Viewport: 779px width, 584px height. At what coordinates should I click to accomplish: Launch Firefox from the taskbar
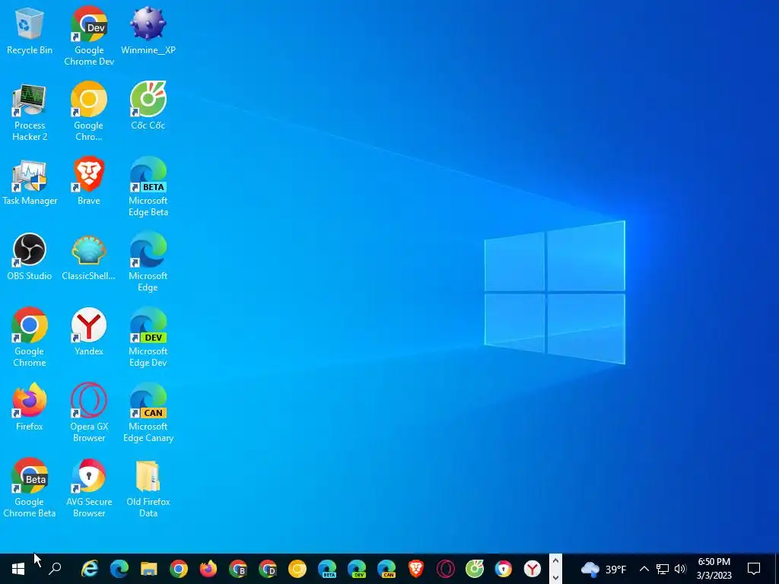click(208, 569)
